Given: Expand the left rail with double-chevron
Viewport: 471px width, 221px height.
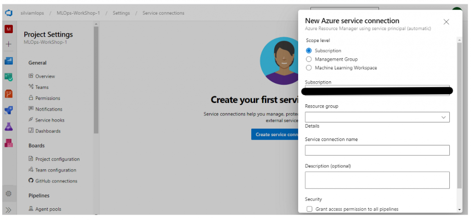Looking at the screenshot, I should [9, 210].
